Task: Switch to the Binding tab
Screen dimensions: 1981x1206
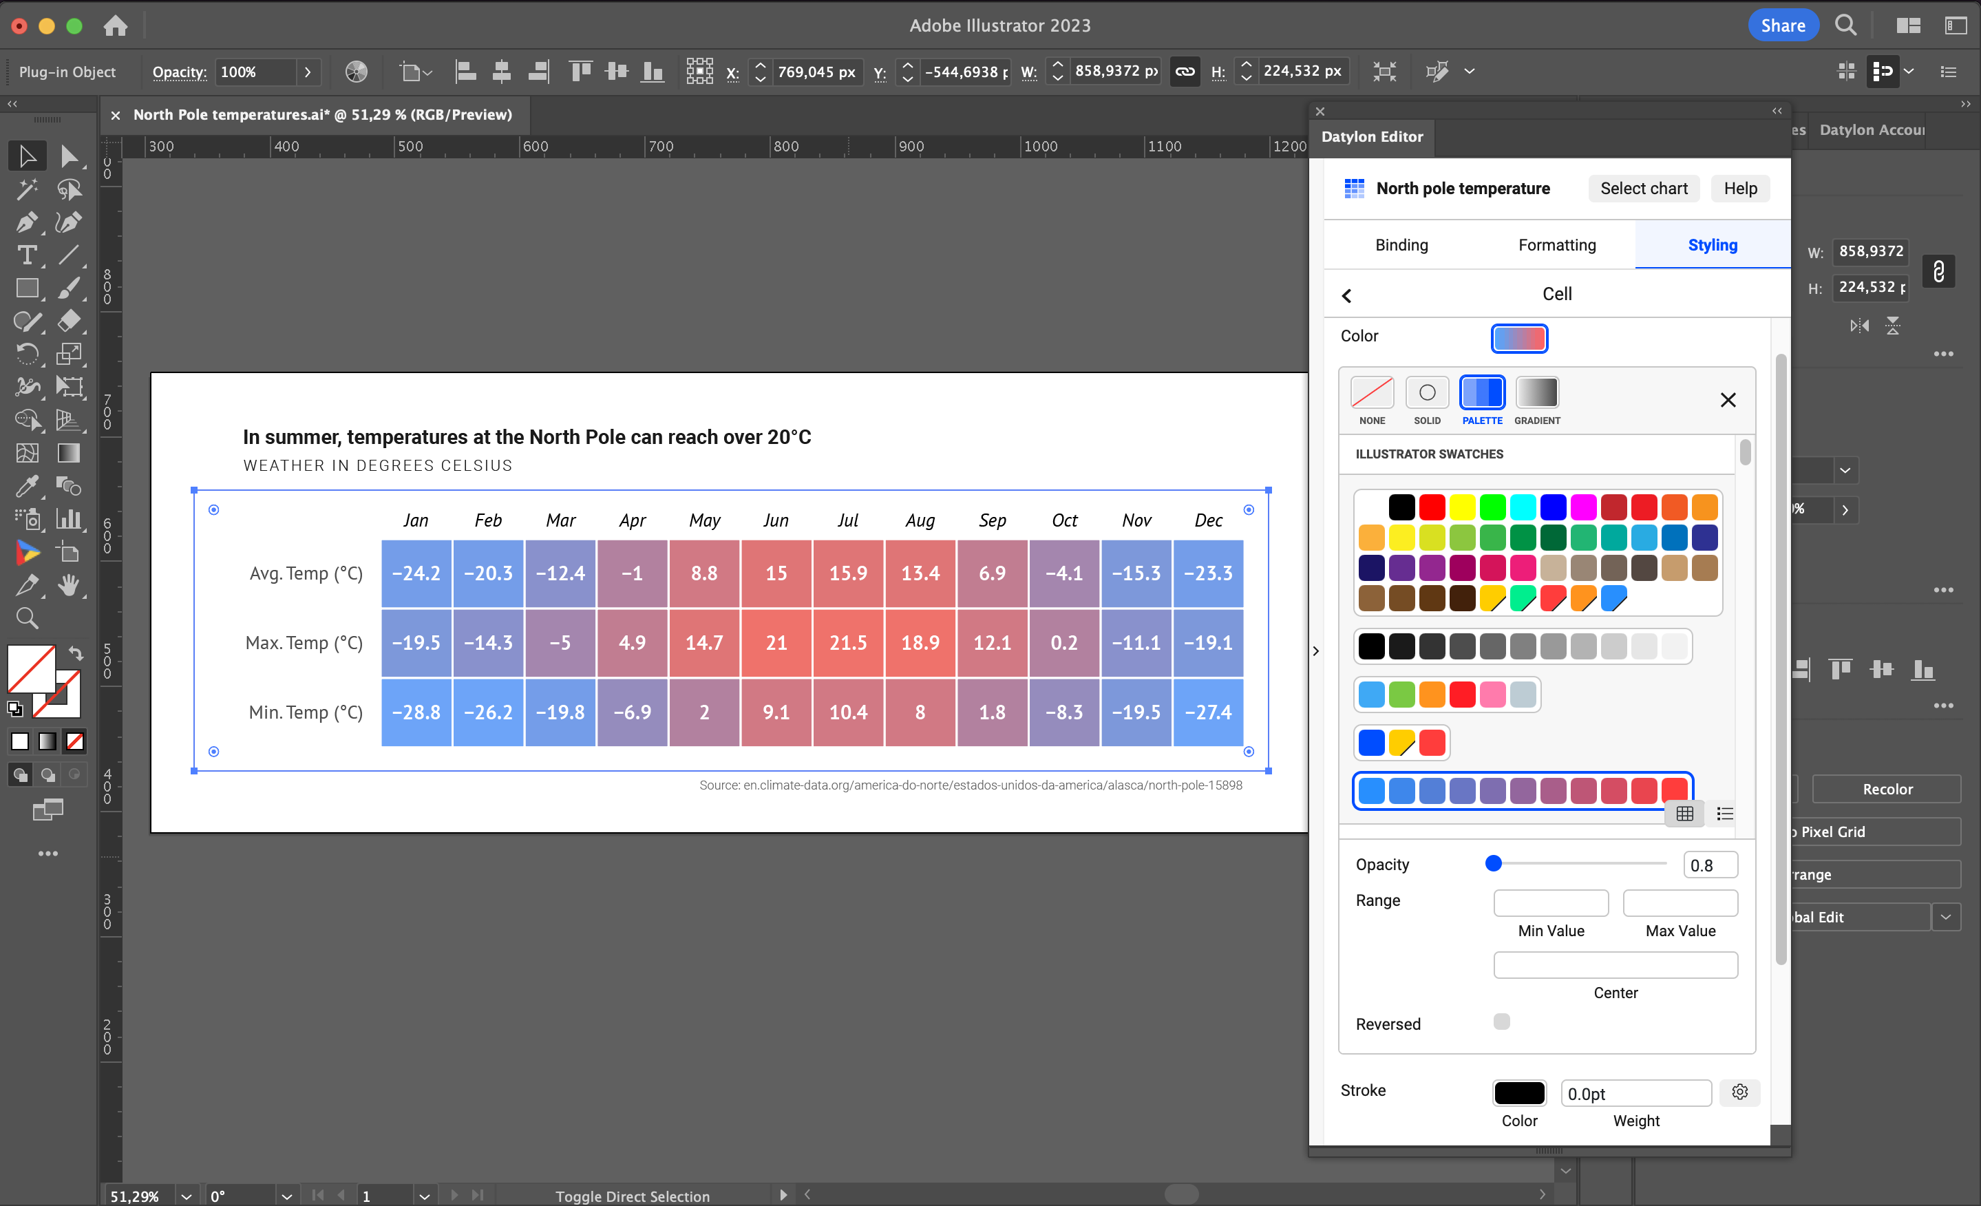Action: point(1401,245)
